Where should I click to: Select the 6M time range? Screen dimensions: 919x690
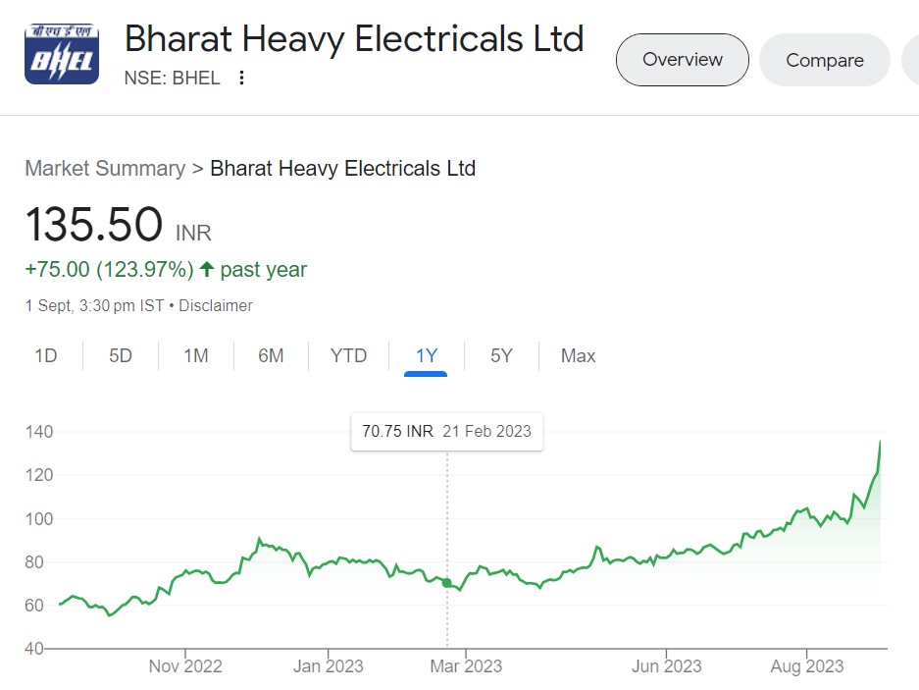(x=271, y=356)
